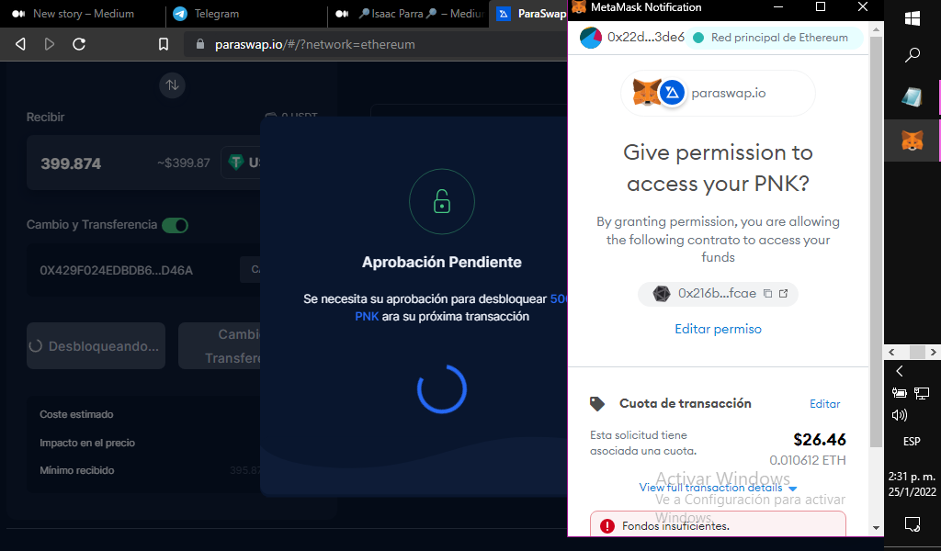This screenshot has width=941, height=551.
Task: Bookmark this page via the bookmark icon
Action: (x=164, y=44)
